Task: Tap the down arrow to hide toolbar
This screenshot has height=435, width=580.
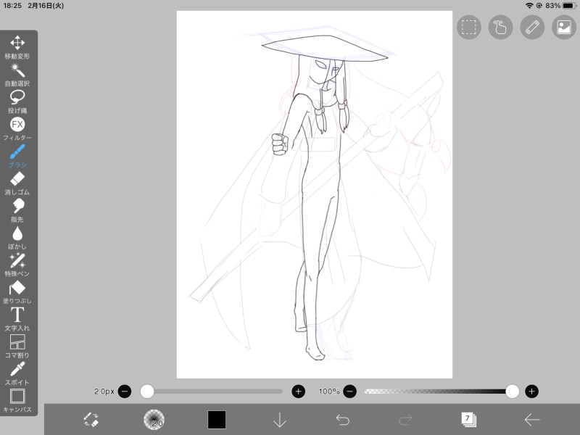Action: click(x=280, y=420)
